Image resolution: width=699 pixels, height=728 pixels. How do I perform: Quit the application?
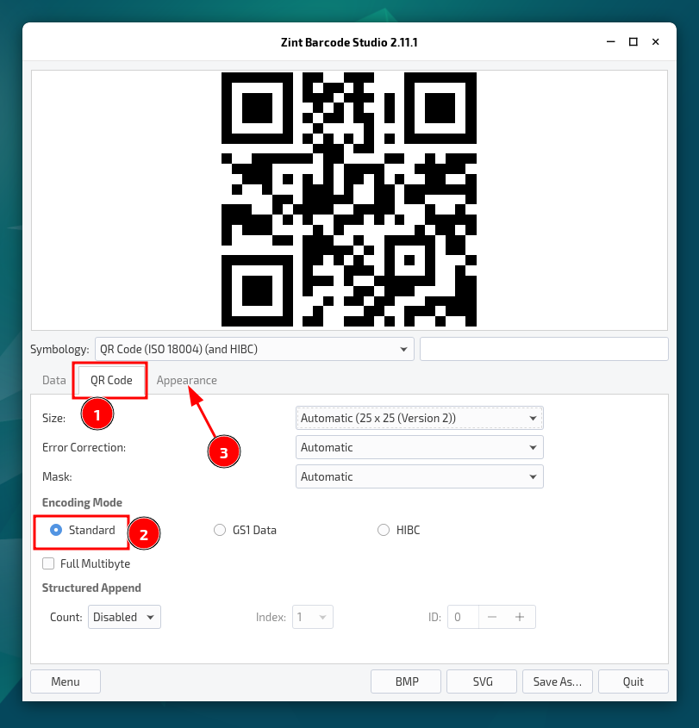633,681
